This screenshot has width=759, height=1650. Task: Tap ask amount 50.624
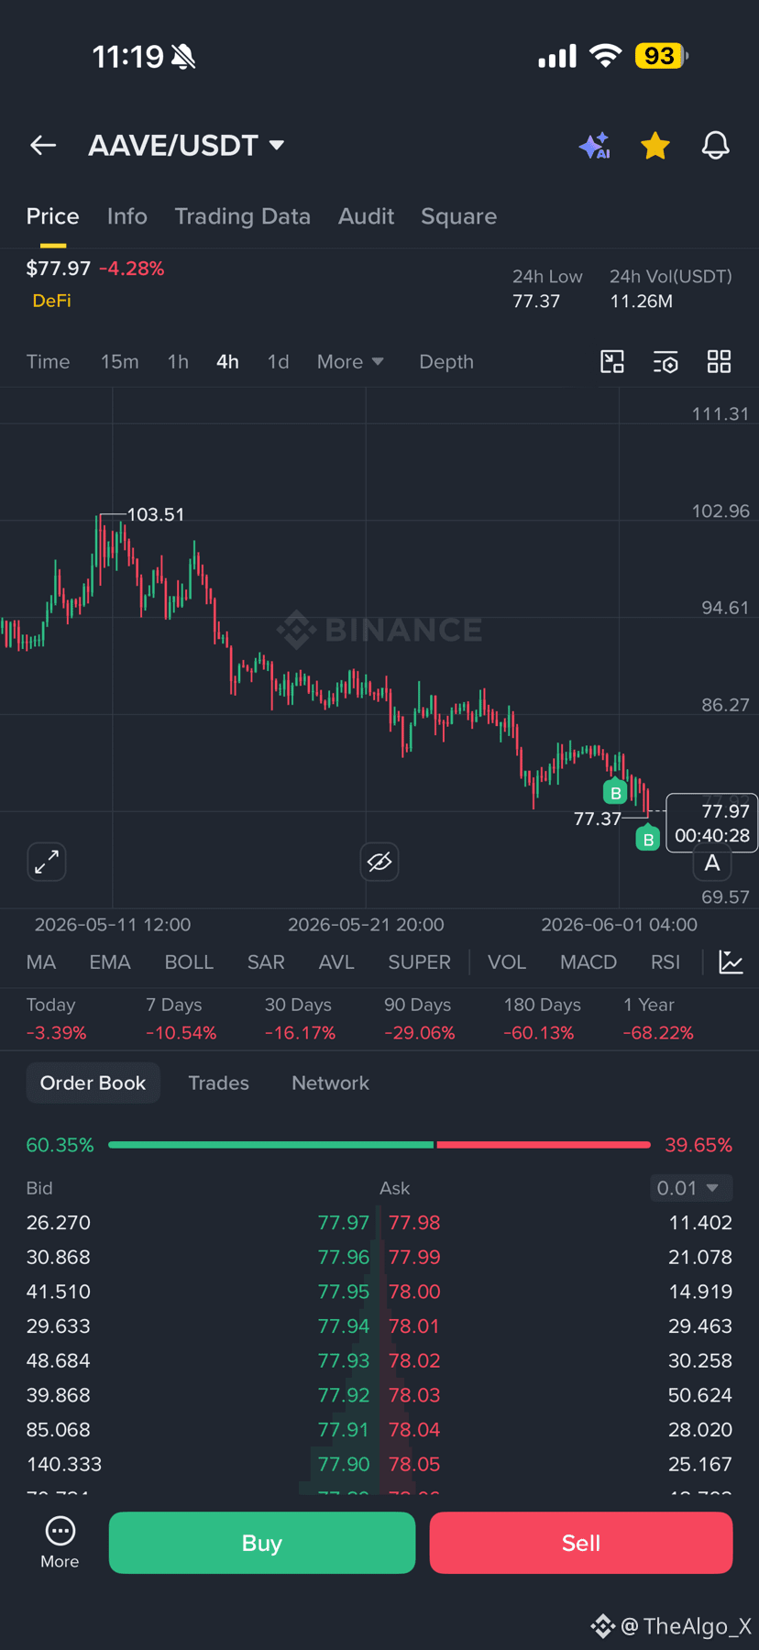coord(700,1395)
